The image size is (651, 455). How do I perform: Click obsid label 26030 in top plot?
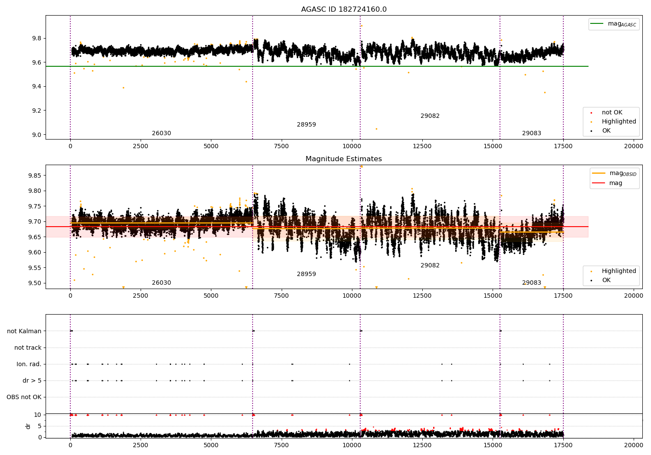point(161,133)
